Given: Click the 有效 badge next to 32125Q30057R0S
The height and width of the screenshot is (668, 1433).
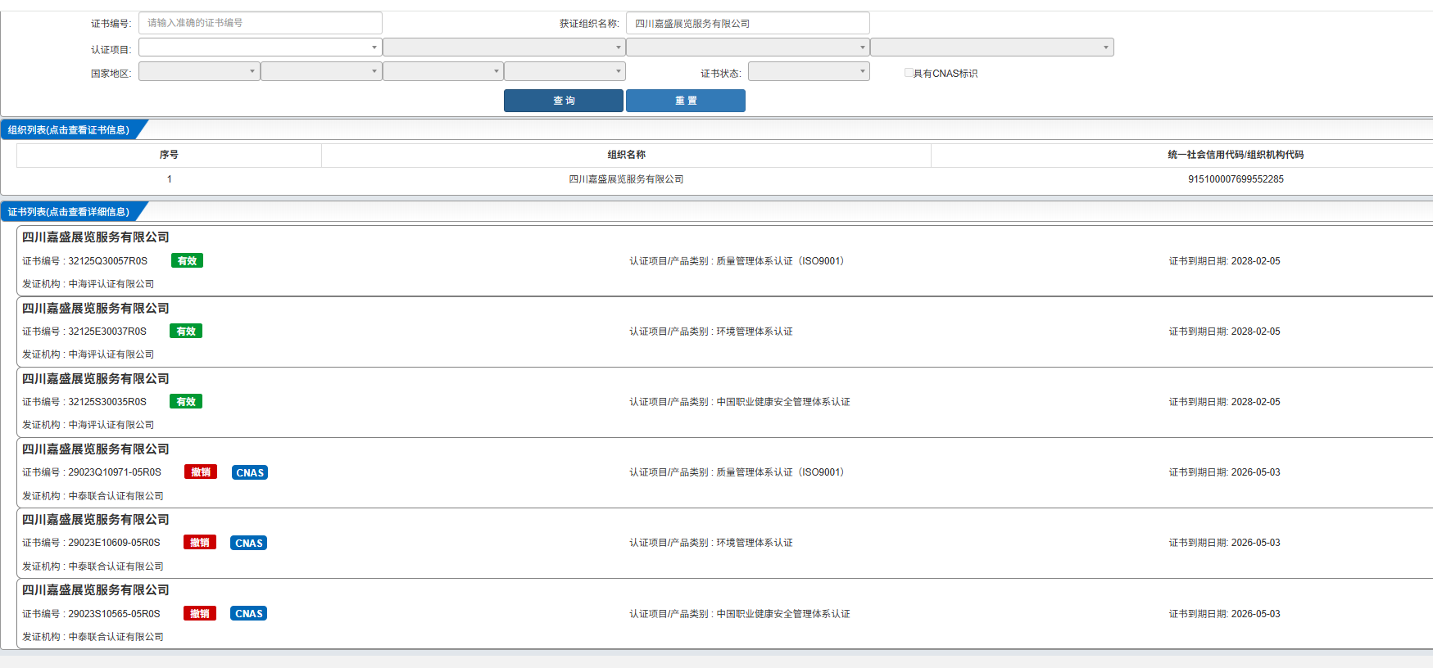Looking at the screenshot, I should pos(187,261).
